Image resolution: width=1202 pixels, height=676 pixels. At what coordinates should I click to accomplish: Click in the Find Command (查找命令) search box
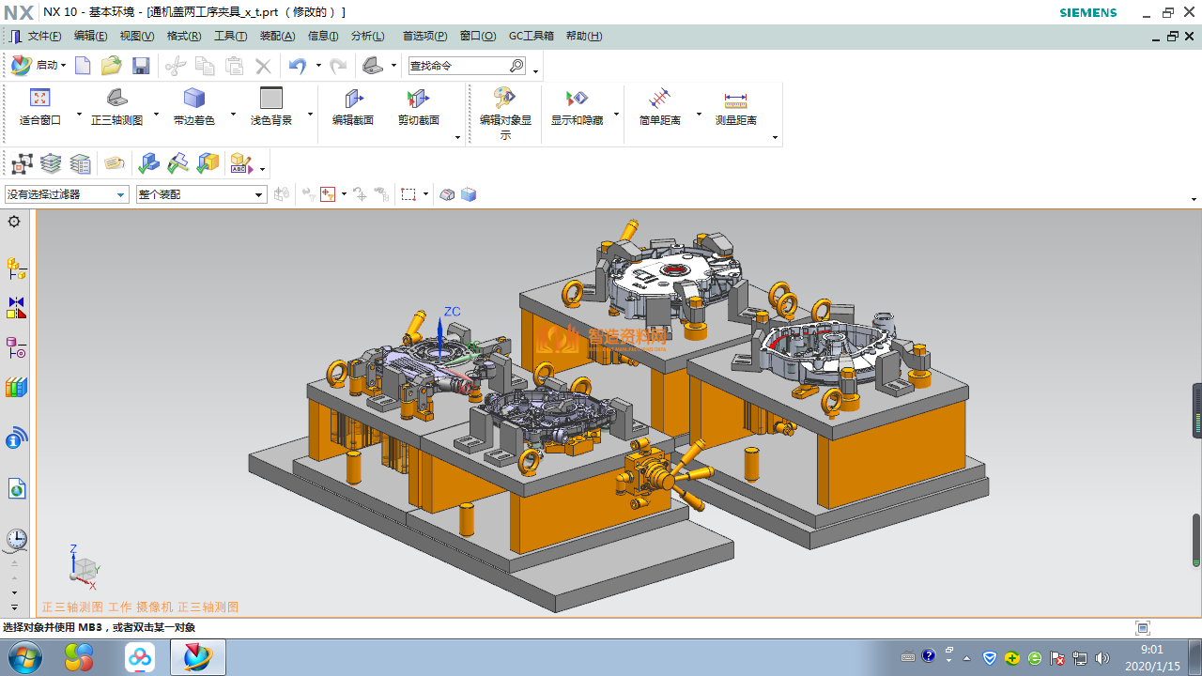tap(457, 66)
